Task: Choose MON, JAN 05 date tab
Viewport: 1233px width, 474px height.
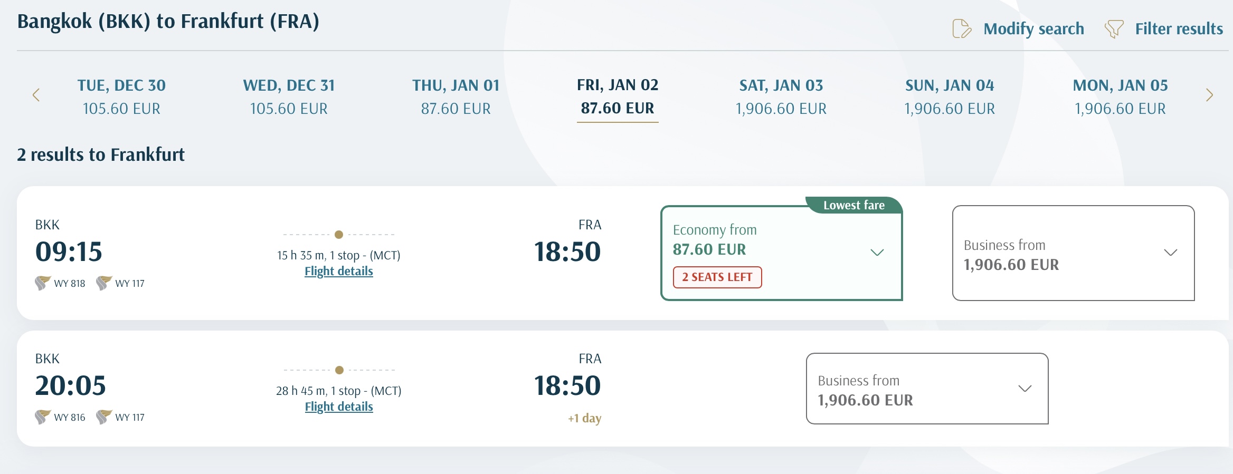Action: tap(1120, 97)
